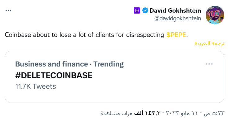Click the word disrespecting in tweet
The image size is (228, 122).
point(145,35)
